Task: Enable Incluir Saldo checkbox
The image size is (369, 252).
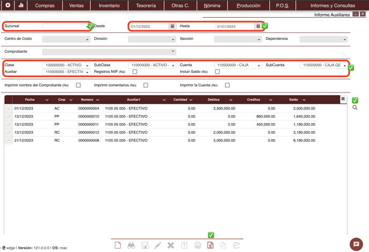Action: pyautogui.click(x=217, y=71)
